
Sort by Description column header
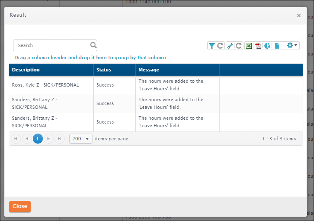[26, 70]
